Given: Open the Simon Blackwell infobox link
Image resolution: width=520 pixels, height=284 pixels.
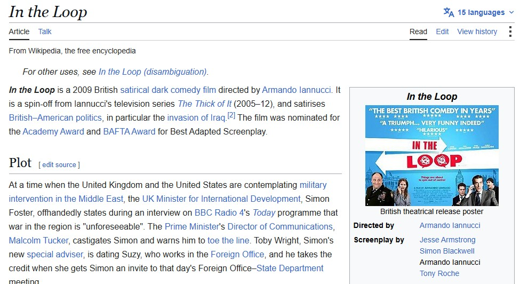Looking at the screenshot, I should click(447, 251).
